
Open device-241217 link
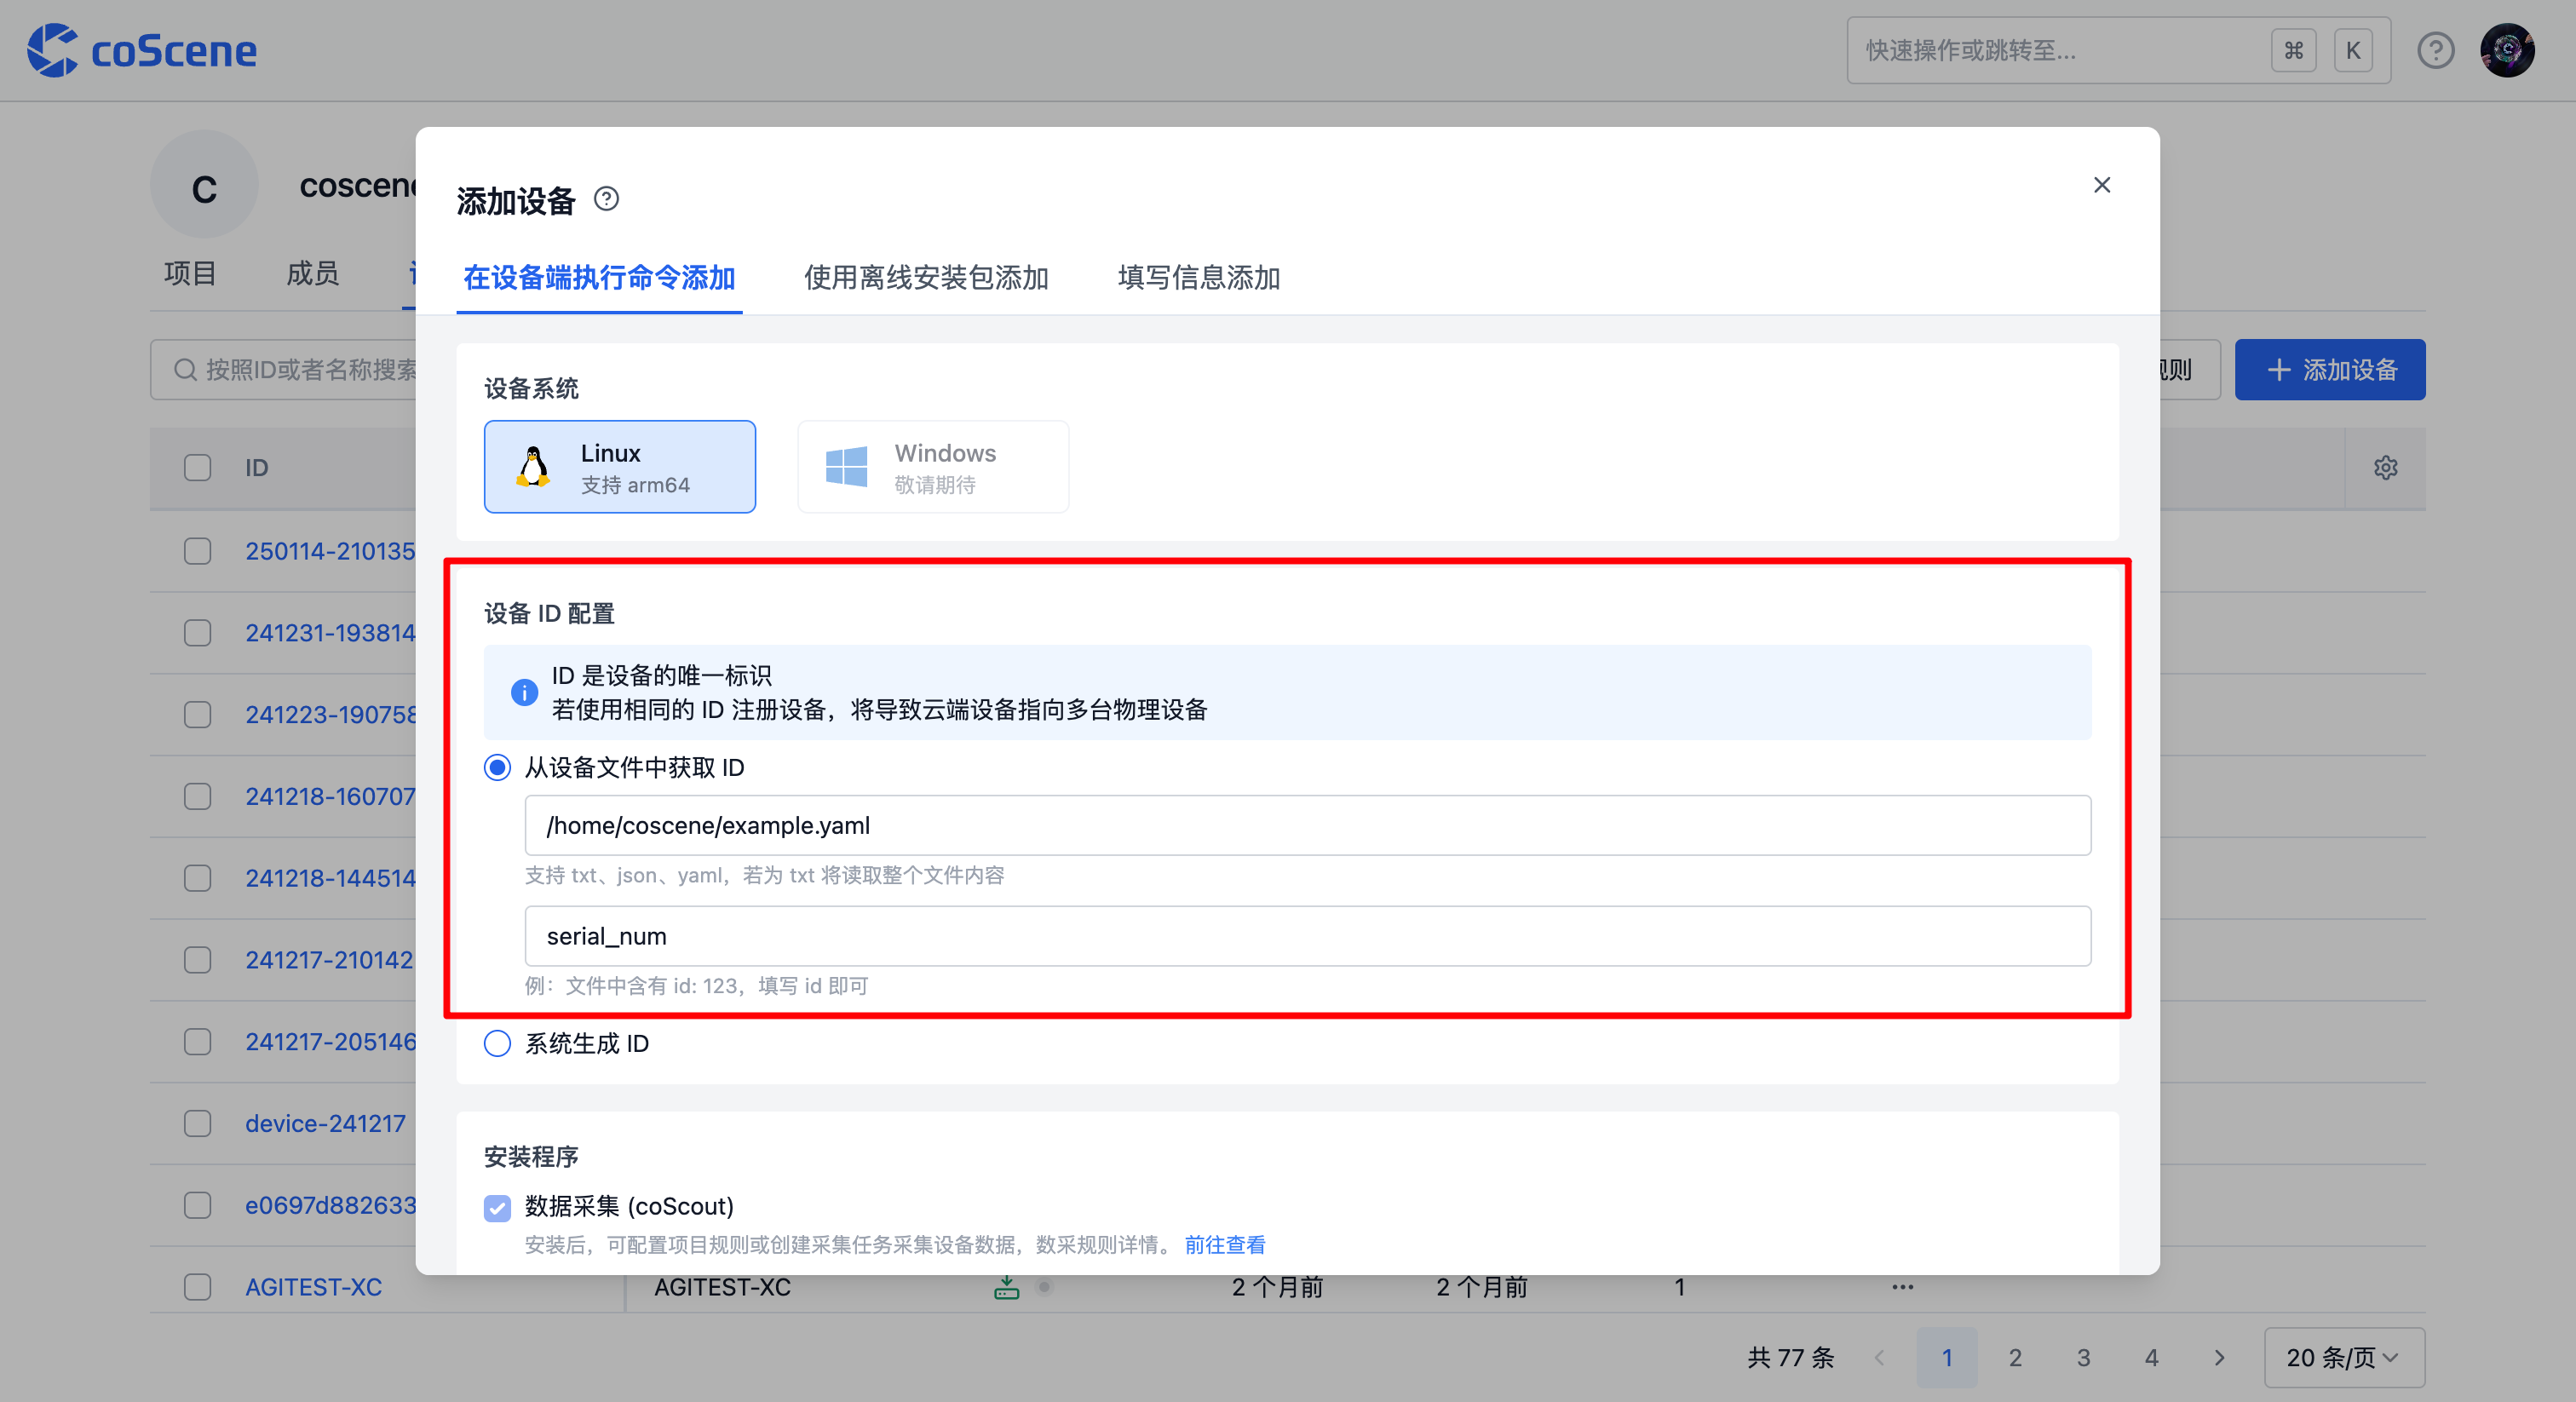[x=325, y=1123]
